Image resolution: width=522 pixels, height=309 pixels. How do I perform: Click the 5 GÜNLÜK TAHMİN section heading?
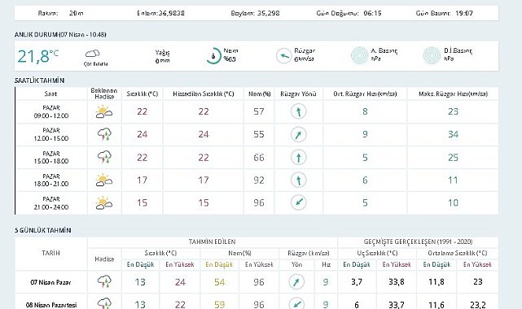click(x=42, y=230)
